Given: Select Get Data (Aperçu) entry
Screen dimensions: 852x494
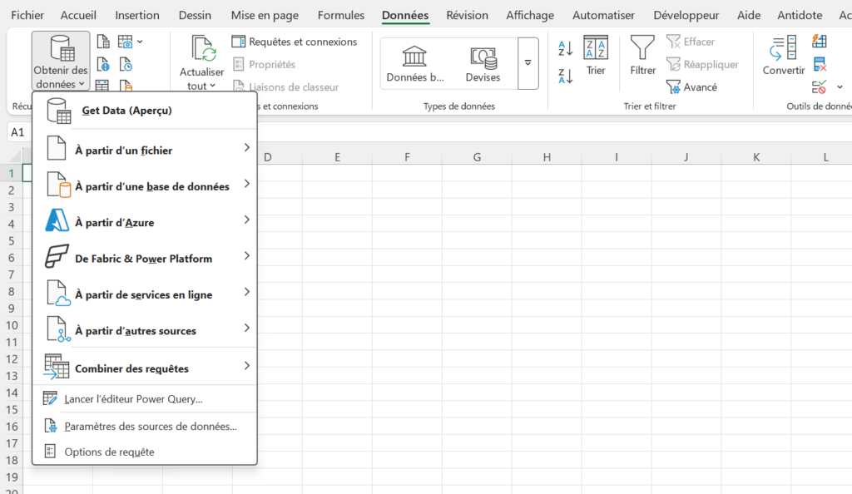Looking at the screenshot, I should point(145,111).
